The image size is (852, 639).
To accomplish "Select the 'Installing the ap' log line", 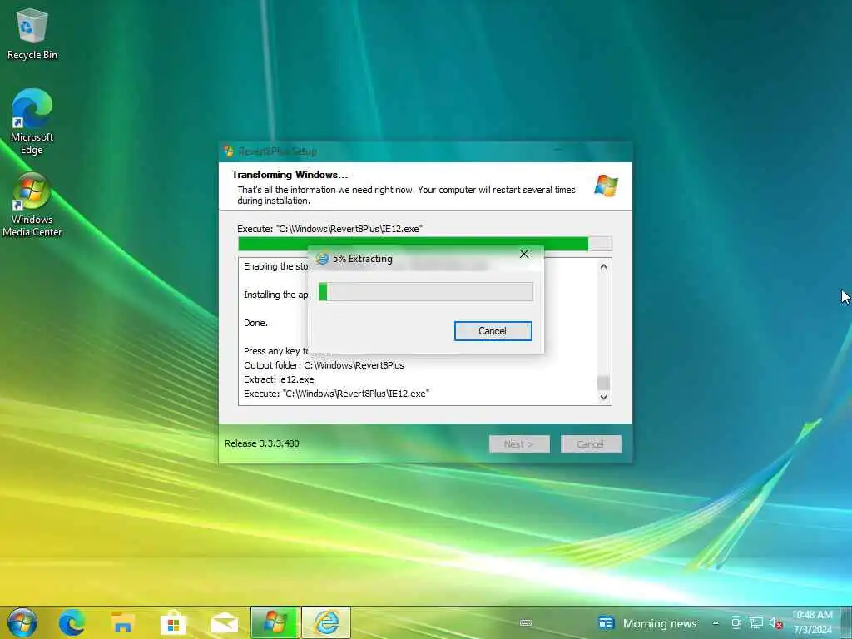I will coord(276,295).
